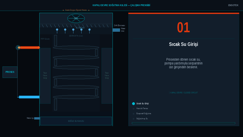243x137 pixels.
Task: Click the left Taze Hava Girişi panel
Action: click(x=45, y=76)
